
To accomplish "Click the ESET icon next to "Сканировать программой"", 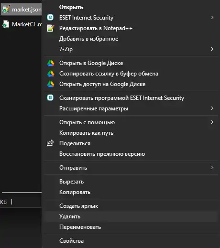I will 50,97.
